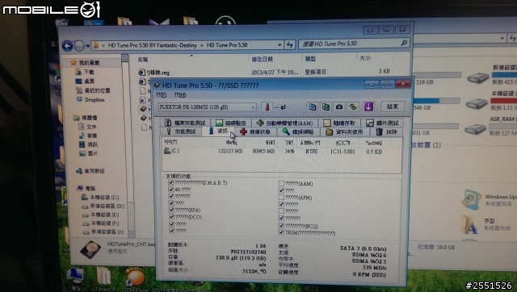
Task: Toggle the APM feature checkbox
Action: tap(281, 197)
